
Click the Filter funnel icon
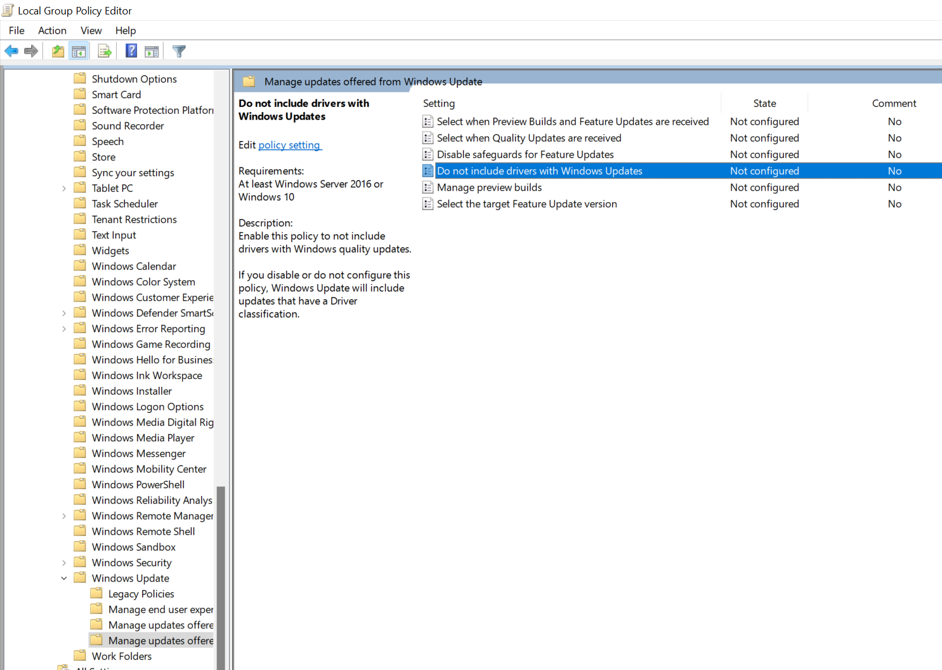pos(179,51)
